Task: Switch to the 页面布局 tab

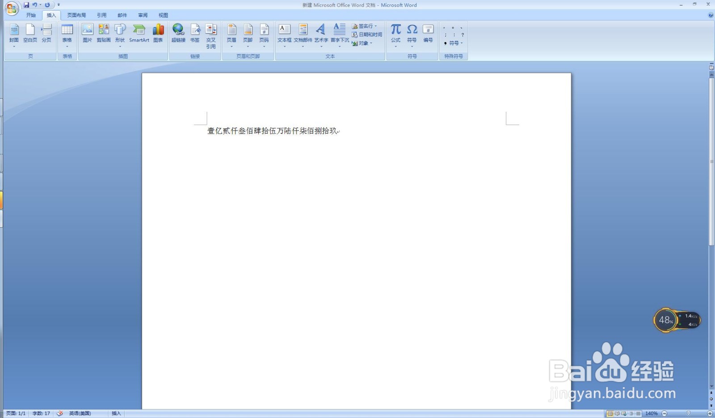Action: [x=76, y=15]
